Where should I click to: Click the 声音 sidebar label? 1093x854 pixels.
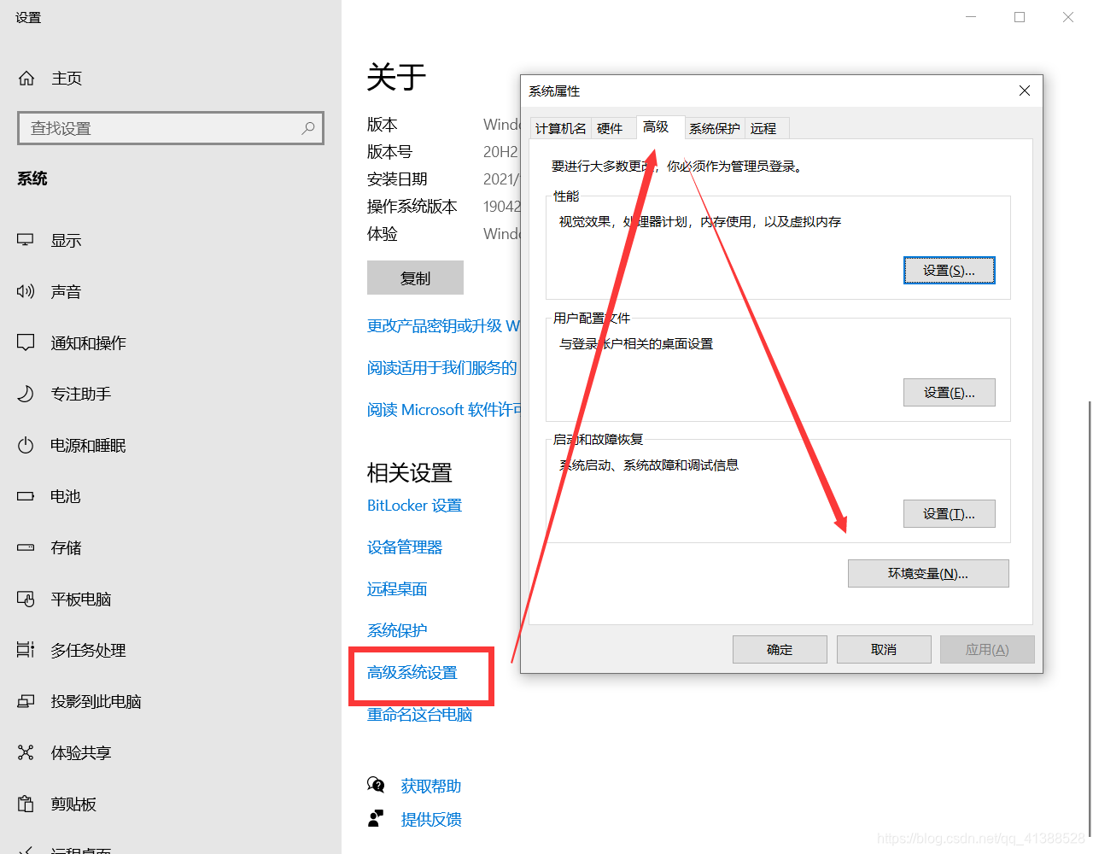tap(66, 292)
